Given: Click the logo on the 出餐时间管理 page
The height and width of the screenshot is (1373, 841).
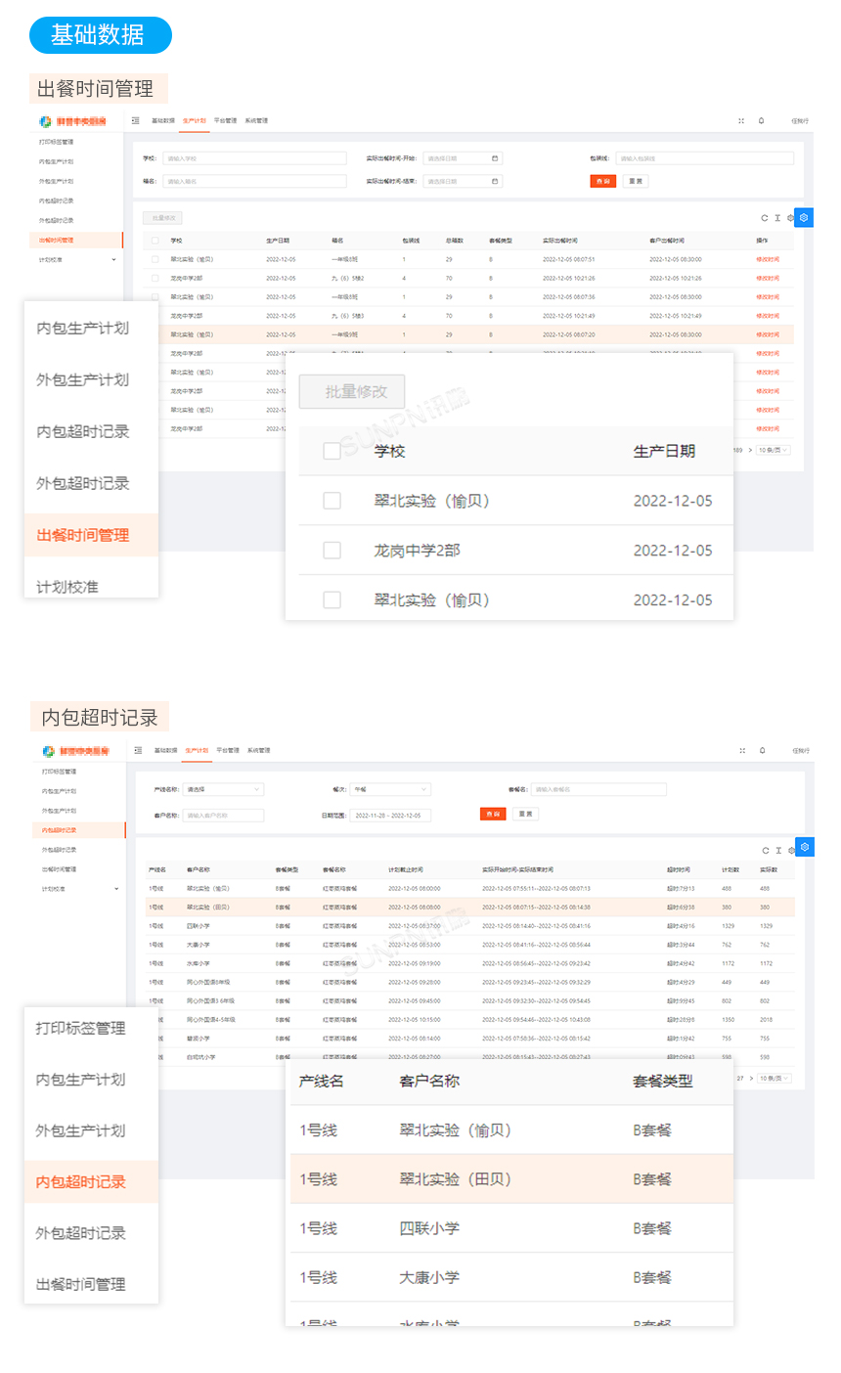Looking at the screenshot, I should click(x=72, y=121).
